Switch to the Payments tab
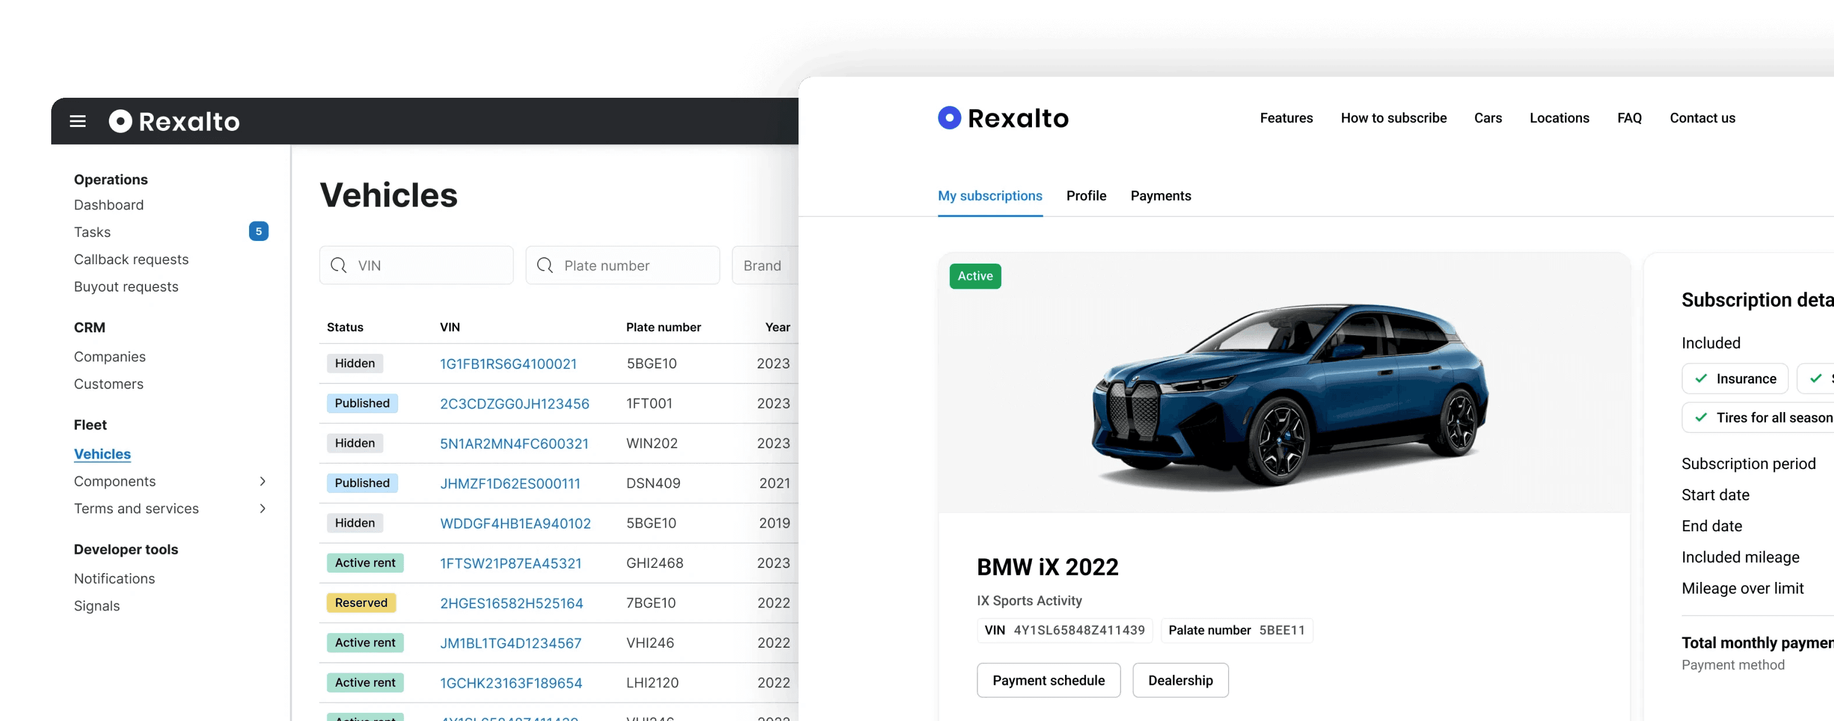This screenshot has width=1834, height=721. click(1160, 196)
